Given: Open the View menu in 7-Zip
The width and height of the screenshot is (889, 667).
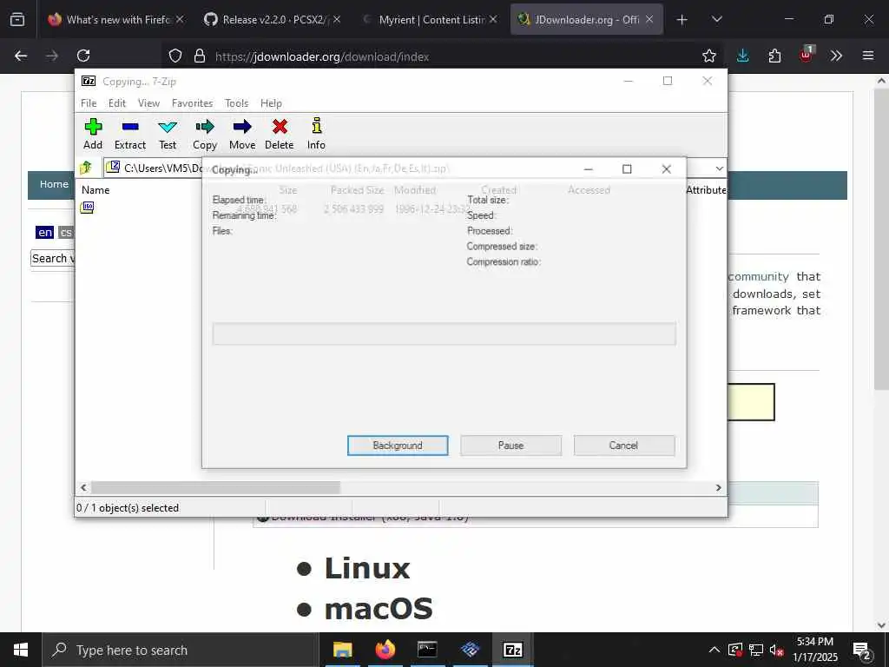Looking at the screenshot, I should click(148, 103).
